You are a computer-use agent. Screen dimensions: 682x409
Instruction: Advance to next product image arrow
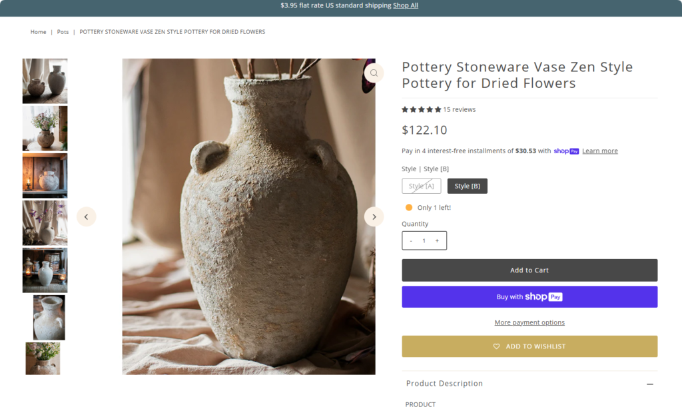374,216
